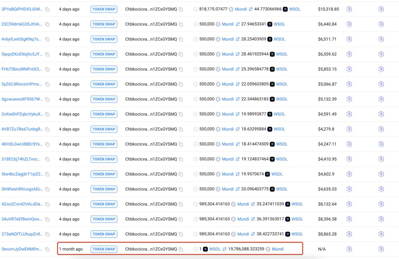Copy signature 23C59dmkG3SJtHA
The height and width of the screenshot is (259, 399).
[48, 24]
